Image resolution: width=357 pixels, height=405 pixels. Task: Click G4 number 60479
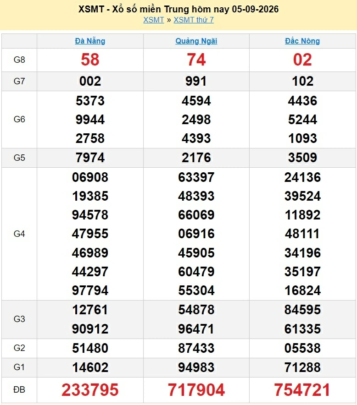[x=196, y=272]
